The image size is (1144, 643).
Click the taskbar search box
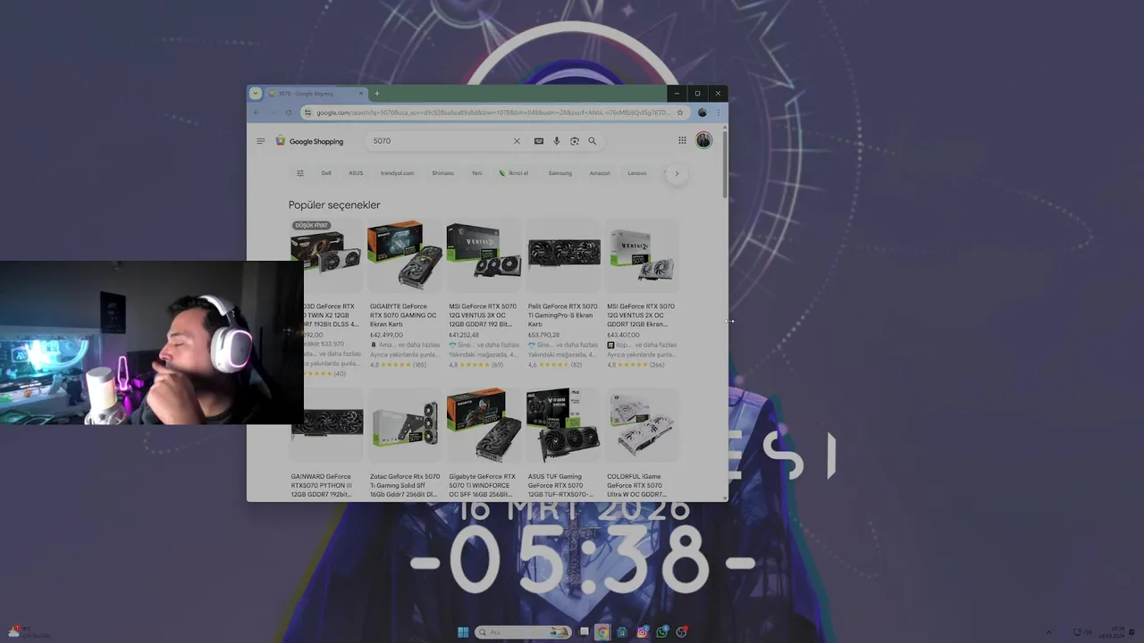523,632
